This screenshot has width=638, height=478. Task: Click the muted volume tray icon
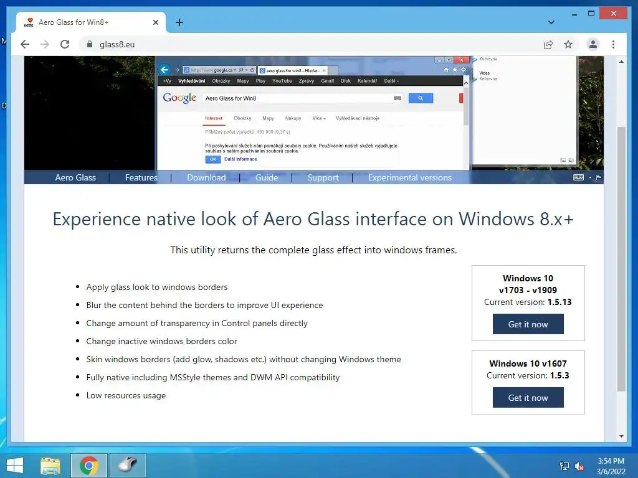pos(579,466)
